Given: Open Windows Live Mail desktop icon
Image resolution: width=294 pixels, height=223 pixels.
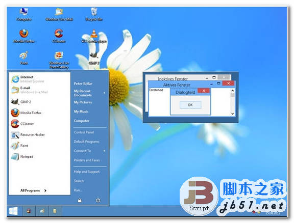Looking at the screenshot, I should pos(59,14).
